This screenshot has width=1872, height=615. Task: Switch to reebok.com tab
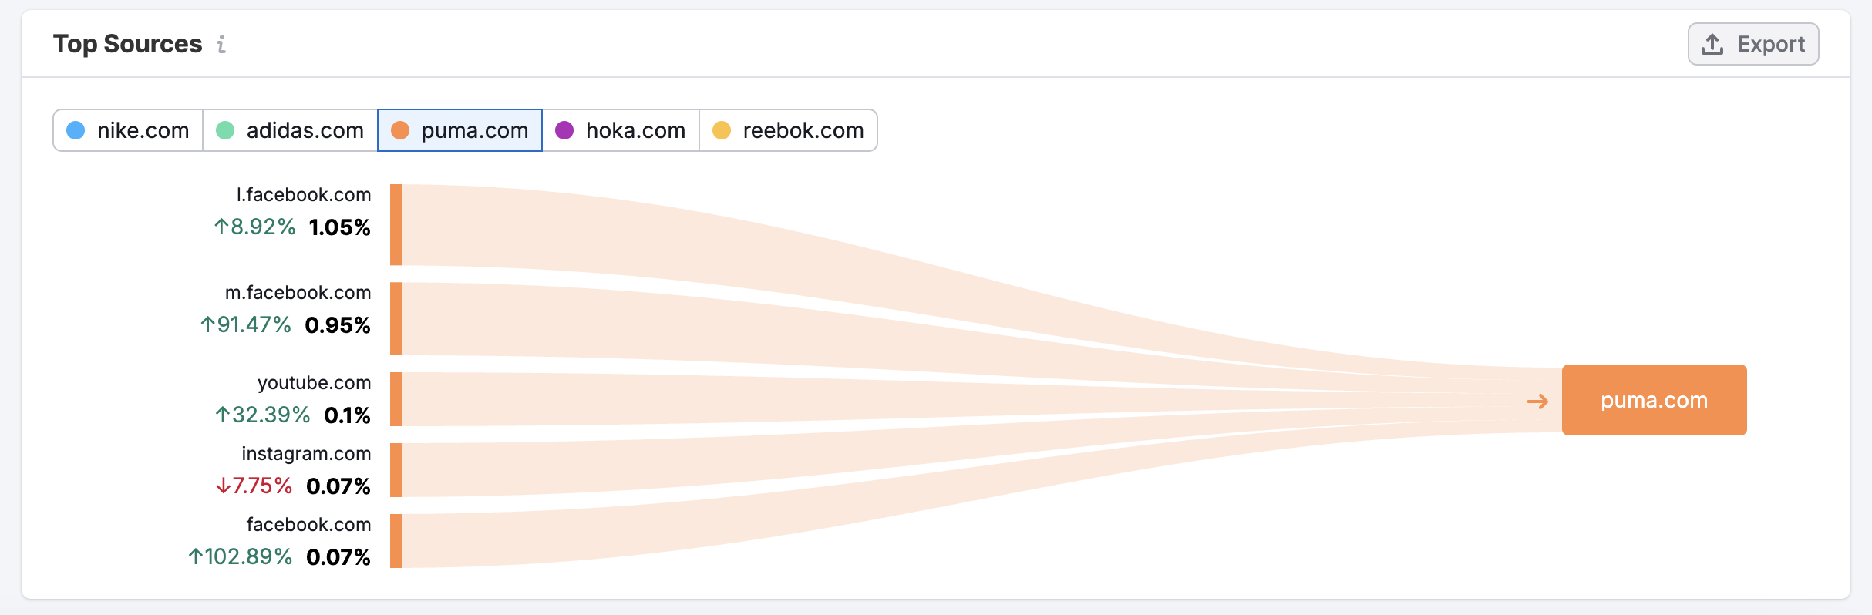coord(788,130)
